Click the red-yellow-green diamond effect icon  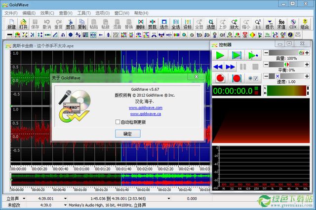tap(252, 35)
